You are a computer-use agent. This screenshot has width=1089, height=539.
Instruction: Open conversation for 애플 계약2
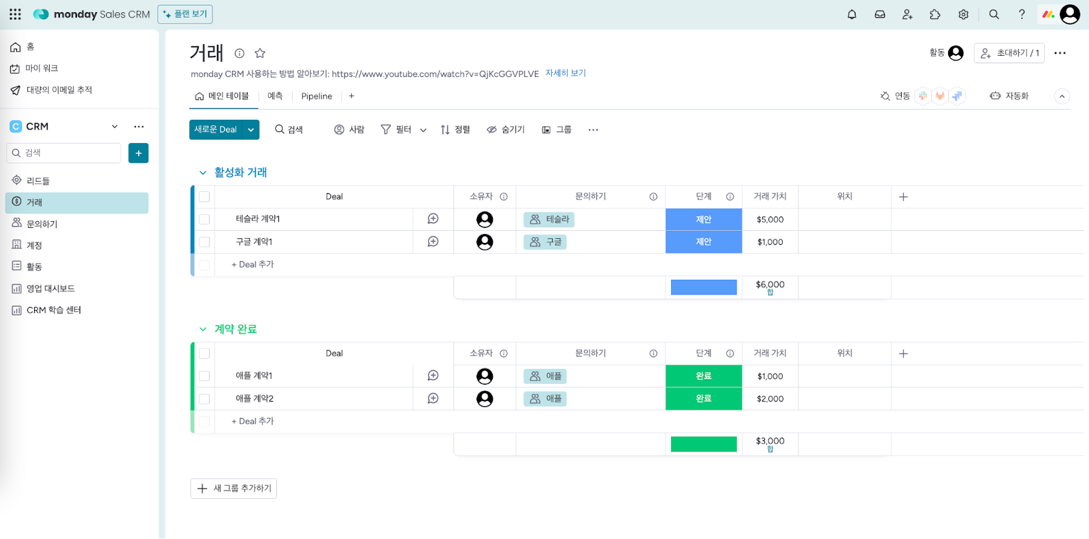[x=433, y=398]
